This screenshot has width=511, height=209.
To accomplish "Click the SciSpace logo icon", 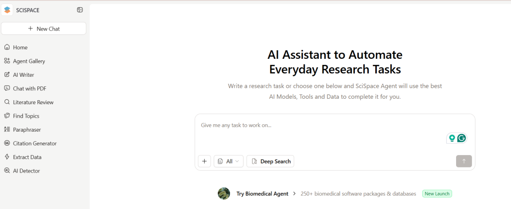I will tap(7, 10).
